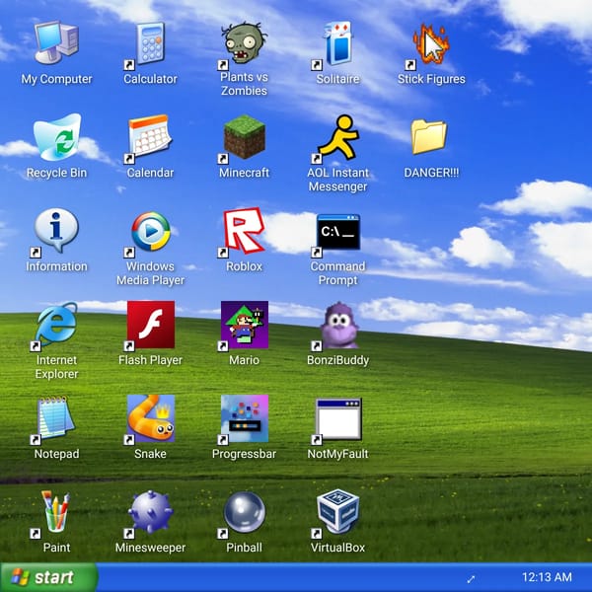Select the Minesweeper mine icon

pyautogui.click(x=150, y=511)
